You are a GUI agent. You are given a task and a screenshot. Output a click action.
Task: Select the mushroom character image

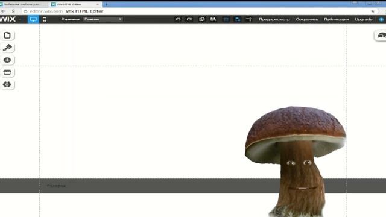(296, 162)
